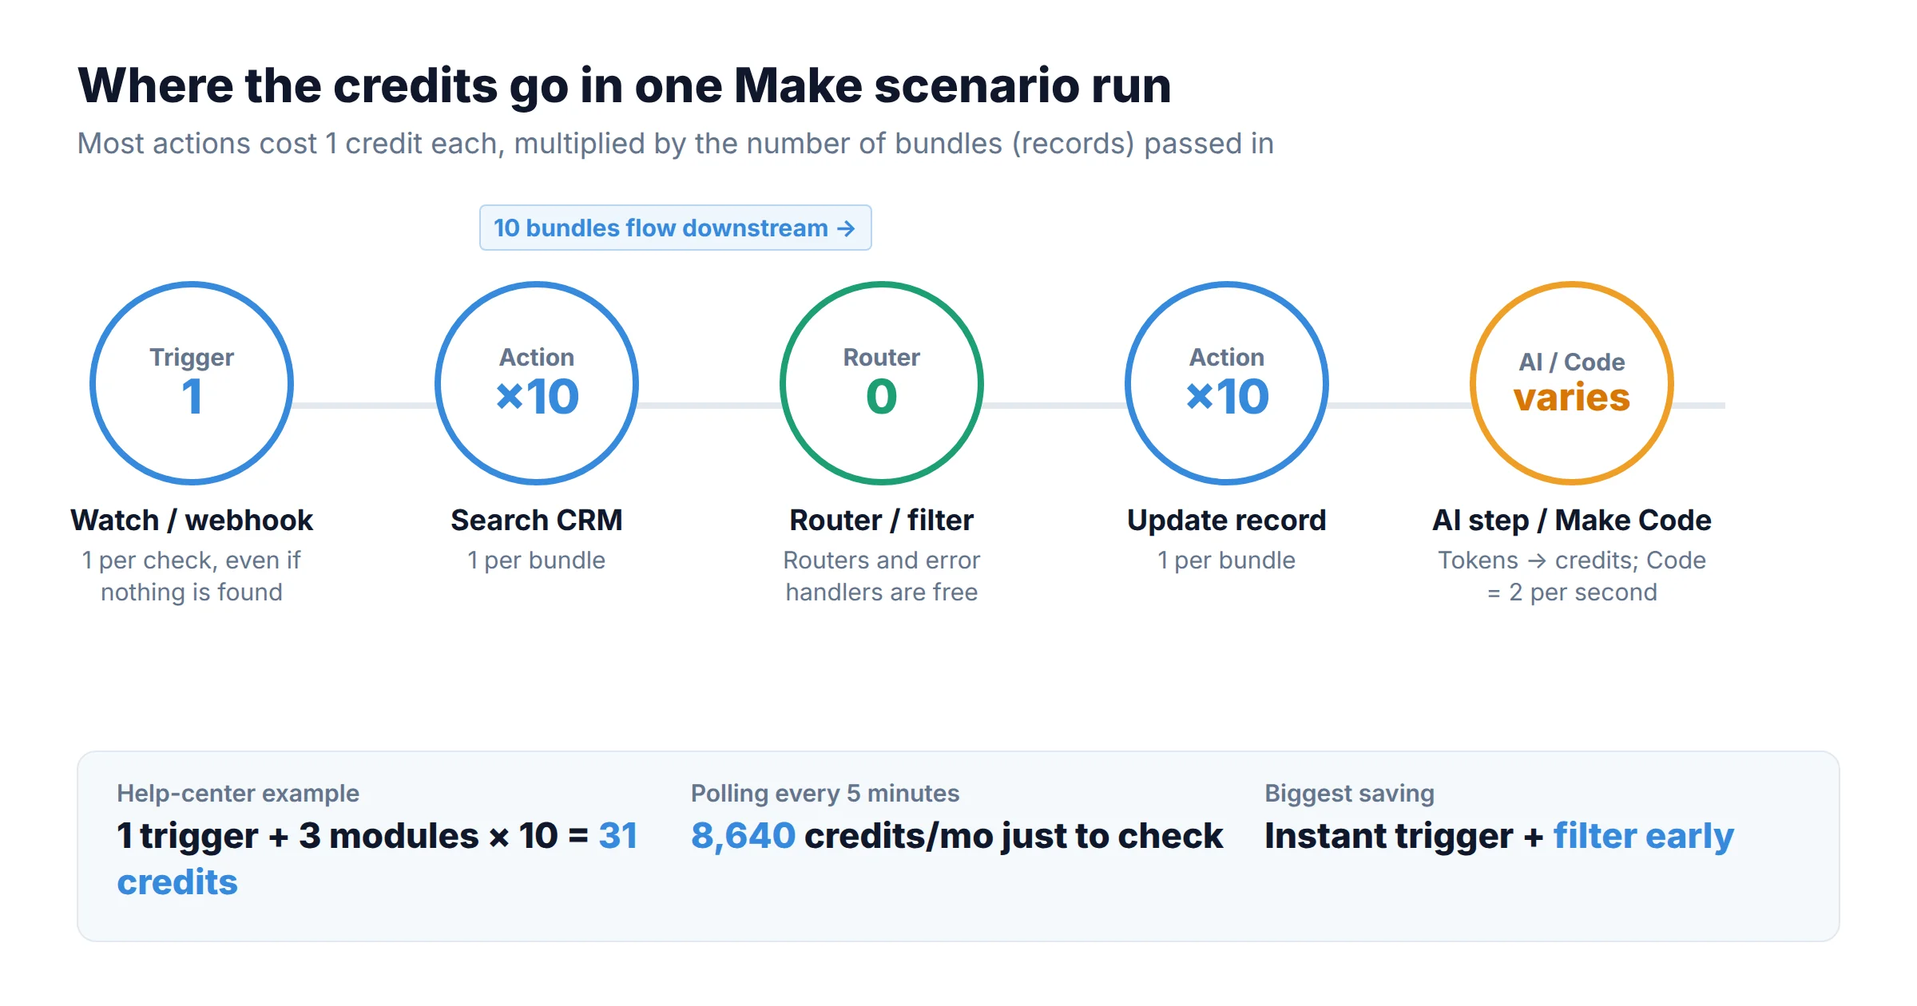
Task: Click 'Instant trigger + filter early' text
Action: point(1499,836)
